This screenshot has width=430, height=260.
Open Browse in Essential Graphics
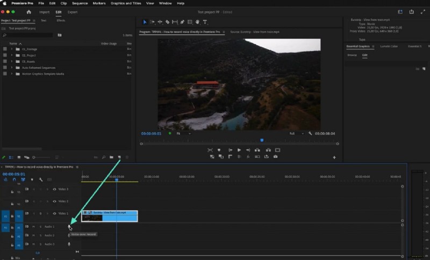352,55
